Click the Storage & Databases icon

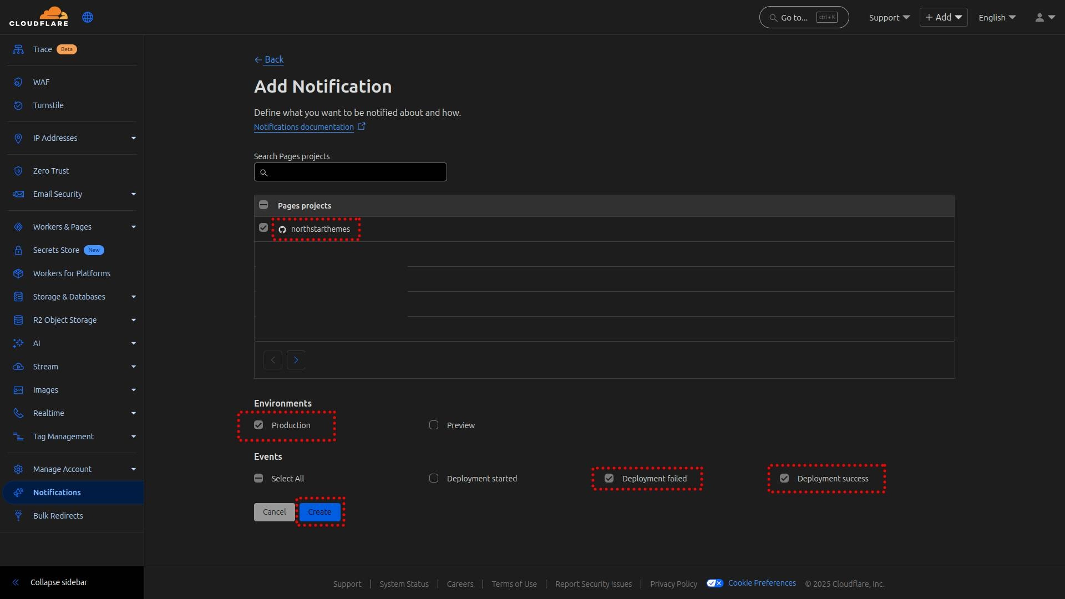point(18,297)
